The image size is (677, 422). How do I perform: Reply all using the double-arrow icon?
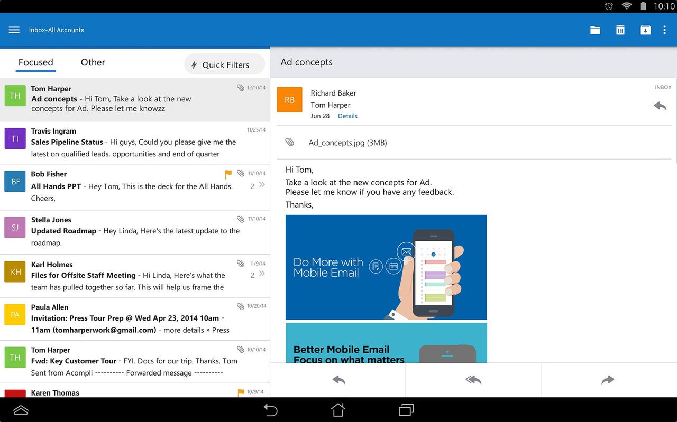(x=472, y=380)
